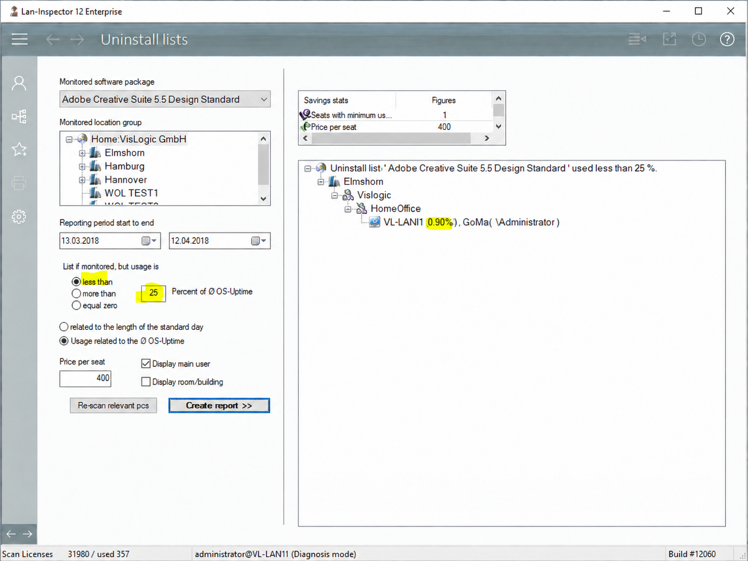Click the printer sidebar icon
This screenshot has width=748, height=561.
(x=19, y=183)
